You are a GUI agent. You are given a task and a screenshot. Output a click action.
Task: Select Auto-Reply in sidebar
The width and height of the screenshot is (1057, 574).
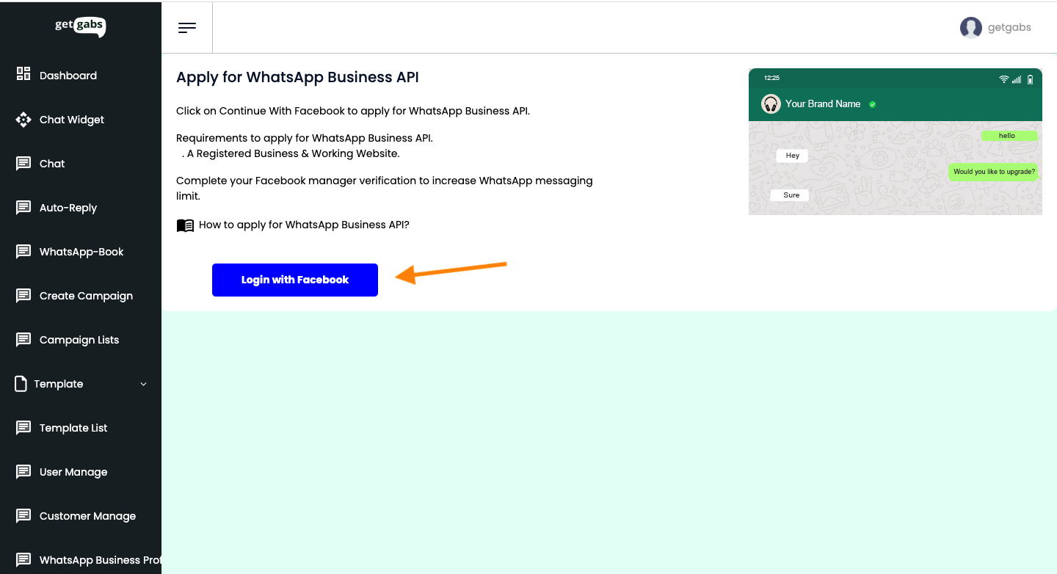click(x=68, y=208)
